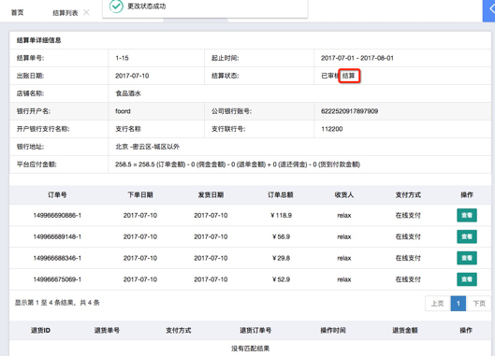
Task: Click the 结算单详细信息 heading
Action: click(38, 40)
